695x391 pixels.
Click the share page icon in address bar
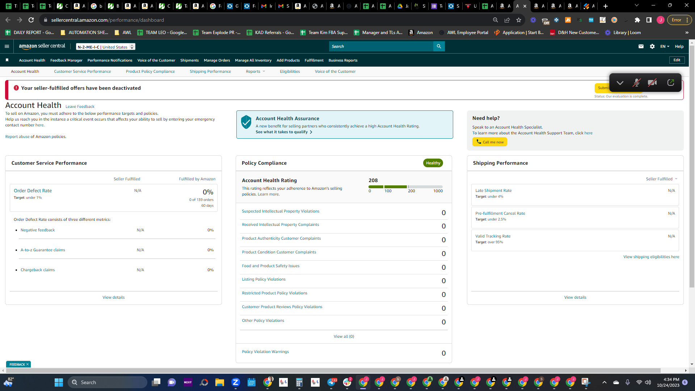507,20
